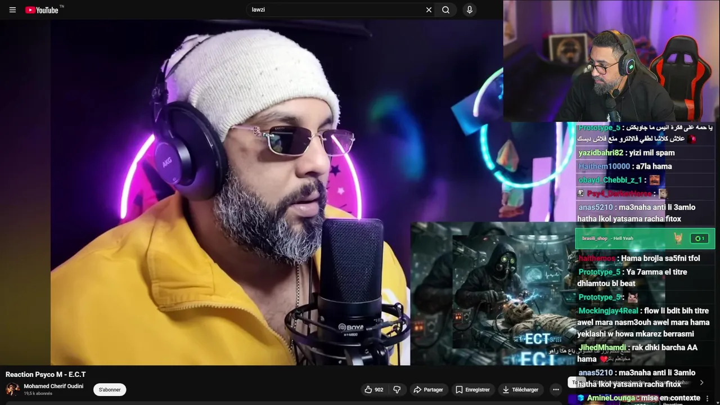Screen dimensions: 720x405
Task: Open the Mohamed Cherif Oudini channel name link
Action: click(53, 386)
